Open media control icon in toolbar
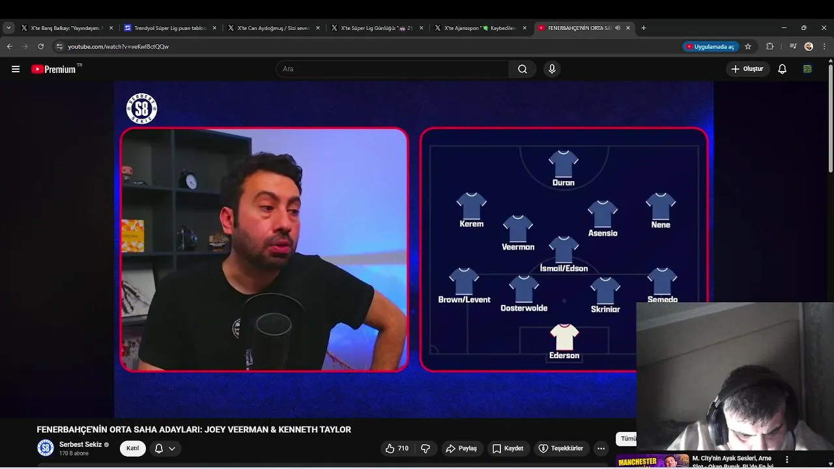This screenshot has width=834, height=469. (793, 46)
